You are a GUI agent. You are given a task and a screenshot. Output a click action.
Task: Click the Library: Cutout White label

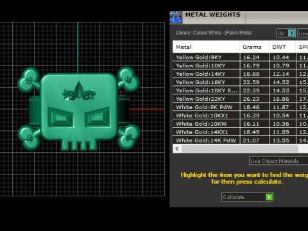[214, 33]
